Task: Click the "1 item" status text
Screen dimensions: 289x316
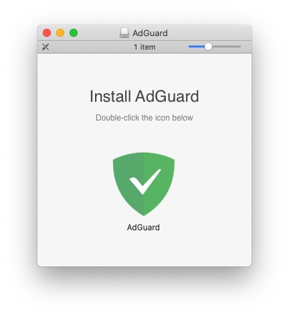Action: [144, 47]
